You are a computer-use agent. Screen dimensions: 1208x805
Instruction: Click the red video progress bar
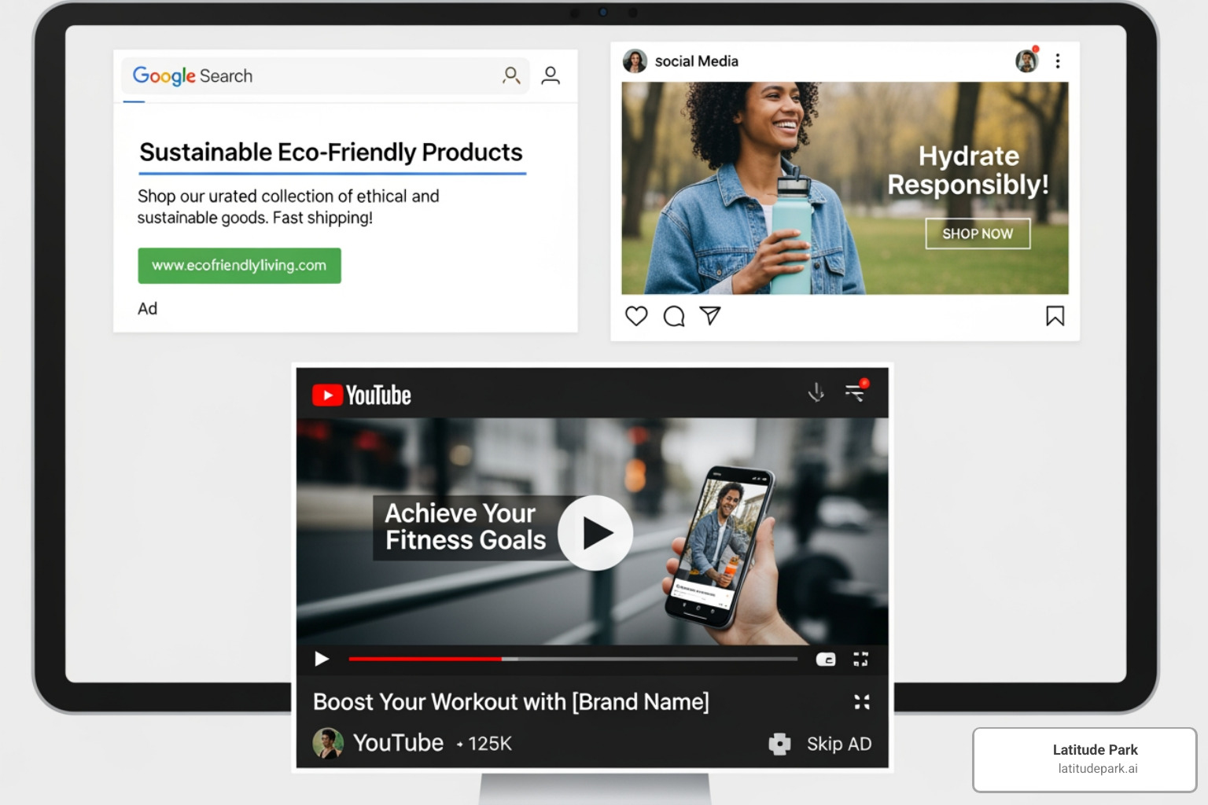click(425, 659)
